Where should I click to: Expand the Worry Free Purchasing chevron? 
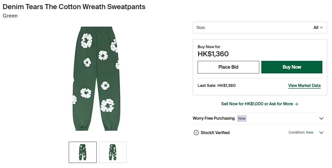(321, 118)
